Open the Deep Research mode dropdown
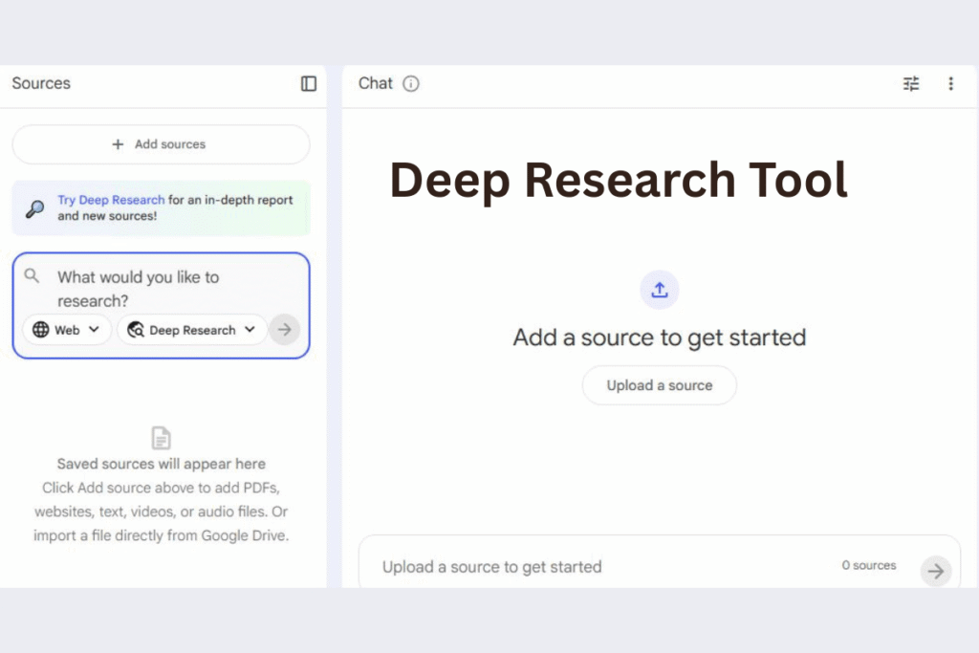Screen dimensions: 979x653 pos(191,330)
